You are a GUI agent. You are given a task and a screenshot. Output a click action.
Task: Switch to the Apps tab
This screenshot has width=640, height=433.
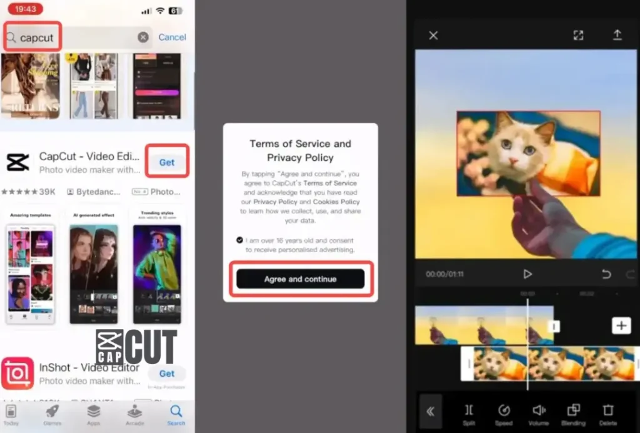pyautogui.click(x=93, y=415)
